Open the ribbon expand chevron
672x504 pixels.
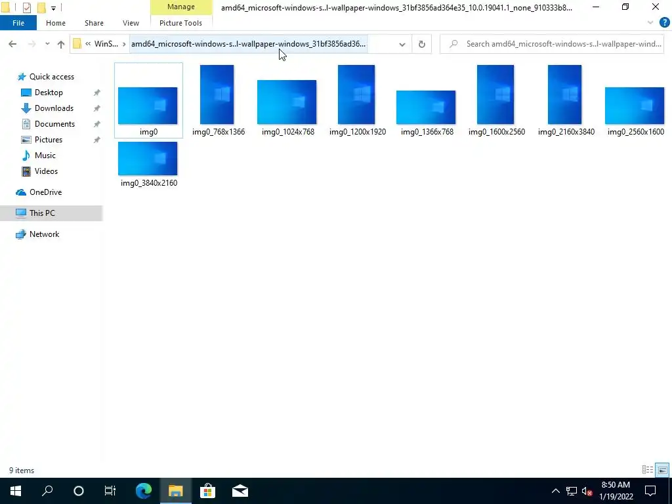click(650, 23)
